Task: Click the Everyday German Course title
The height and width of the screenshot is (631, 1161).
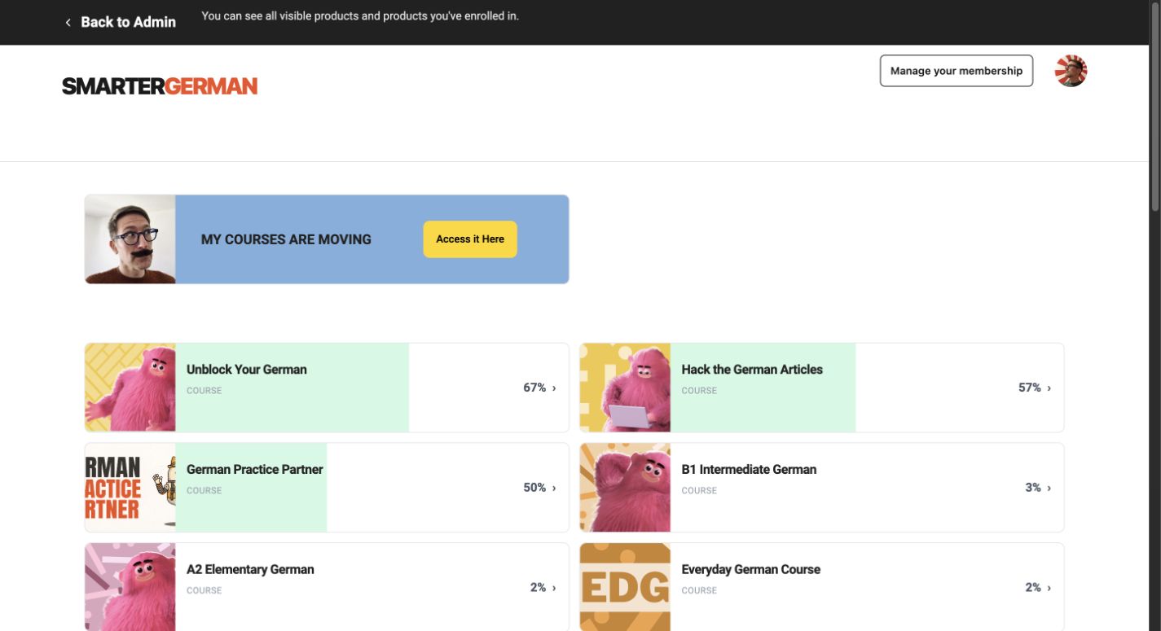Action: tap(751, 570)
